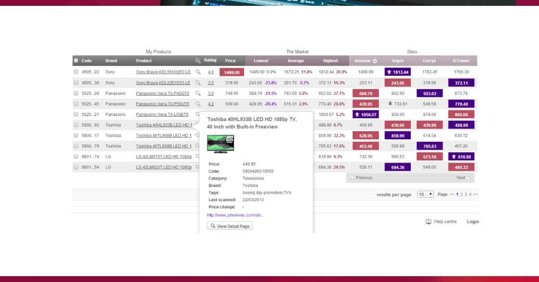Click the Amazon 588.79 red cell

[x=366, y=93]
